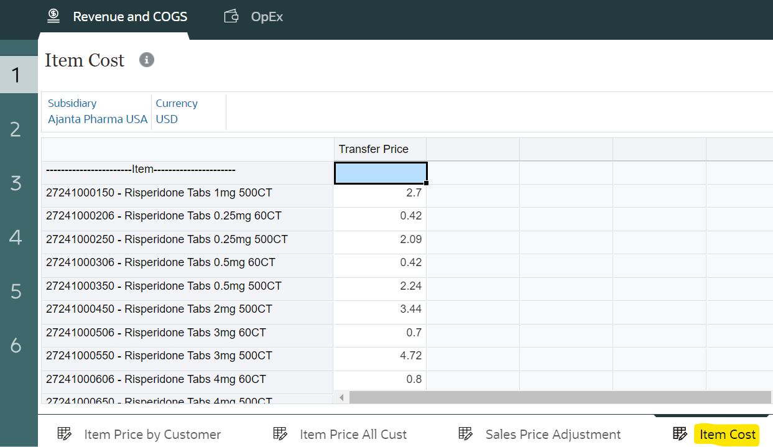Click Item Price All Cust form icon

click(x=280, y=434)
